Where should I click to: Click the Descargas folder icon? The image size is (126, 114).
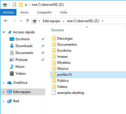(54, 38)
